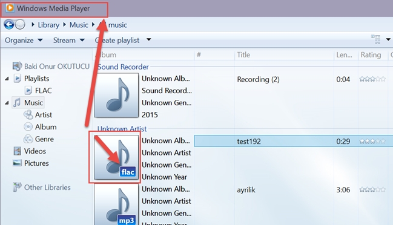Browse music by Album
This screenshot has height=225, width=393.
[x=46, y=127]
